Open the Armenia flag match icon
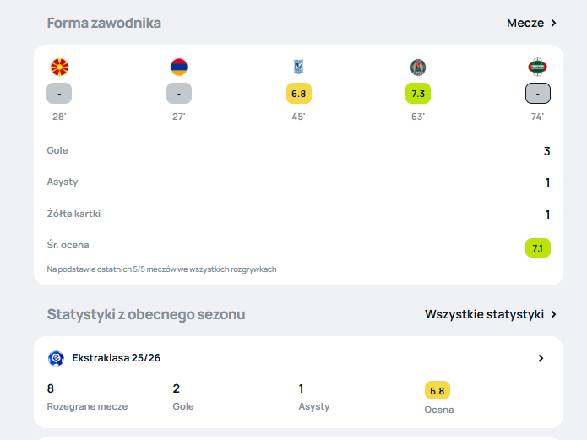The width and height of the screenshot is (587, 440). (179, 68)
